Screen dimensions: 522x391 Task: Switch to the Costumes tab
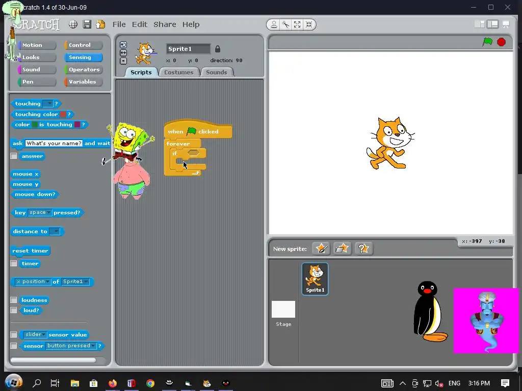[179, 72]
